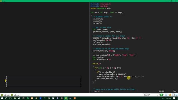Click the 'mvwprintw(menuwin' line
Image resolution: width=178 pixels, height=100 pixels.
point(120,76)
